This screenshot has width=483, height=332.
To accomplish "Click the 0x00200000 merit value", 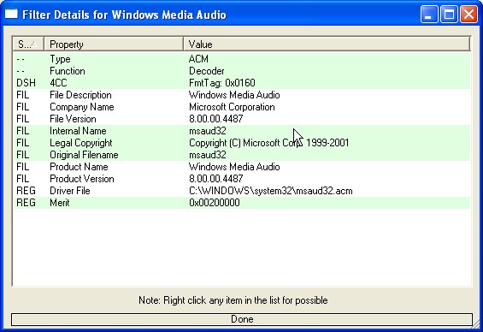I will [x=214, y=203].
